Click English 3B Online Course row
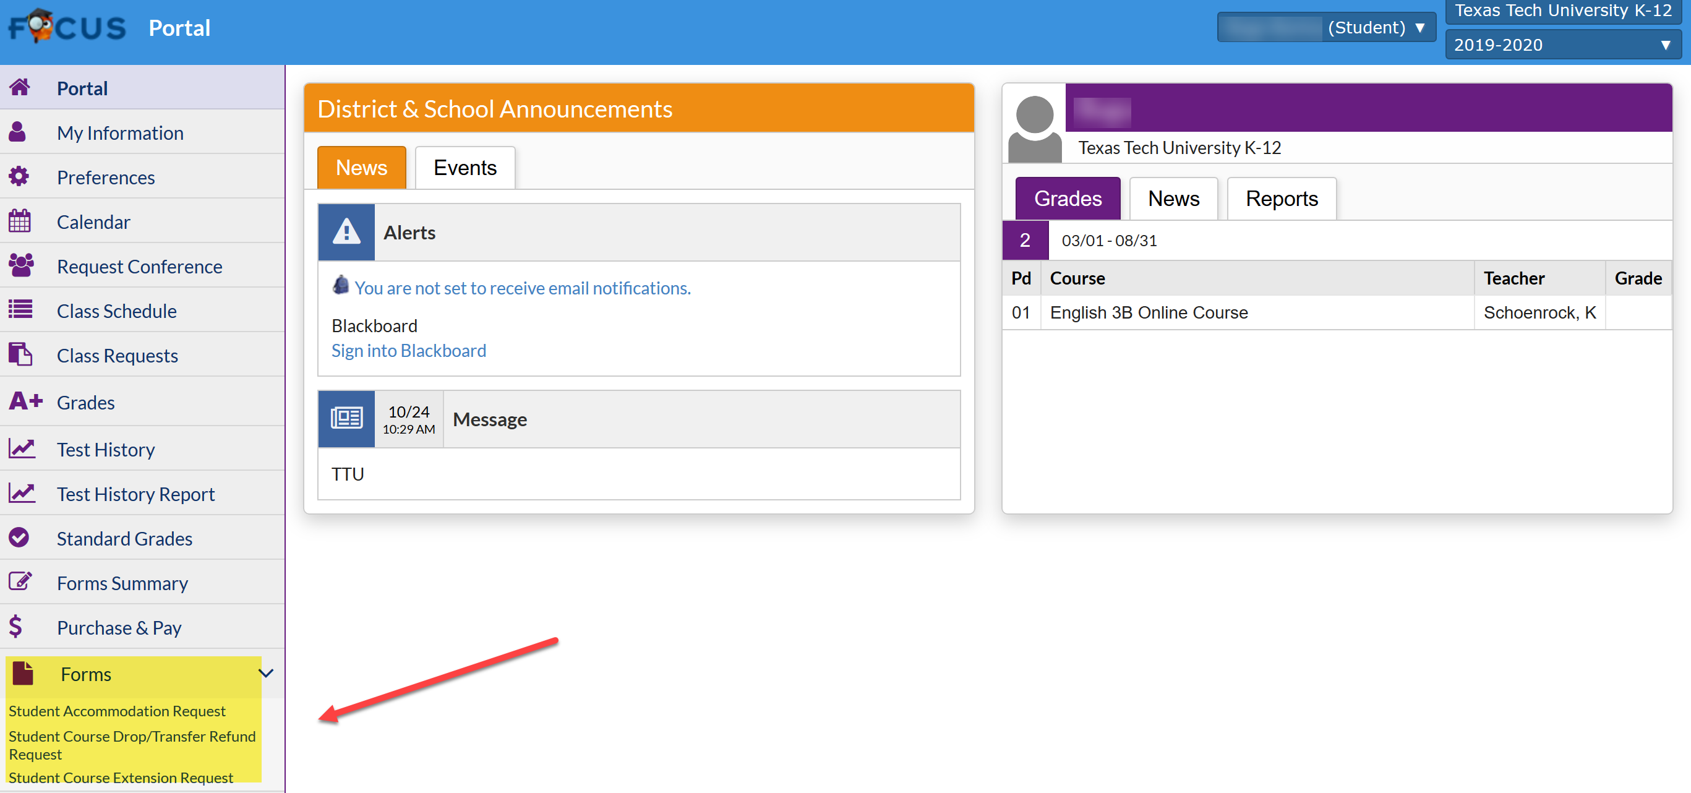Viewport: 1691px width, 793px height. pyautogui.click(x=1337, y=312)
